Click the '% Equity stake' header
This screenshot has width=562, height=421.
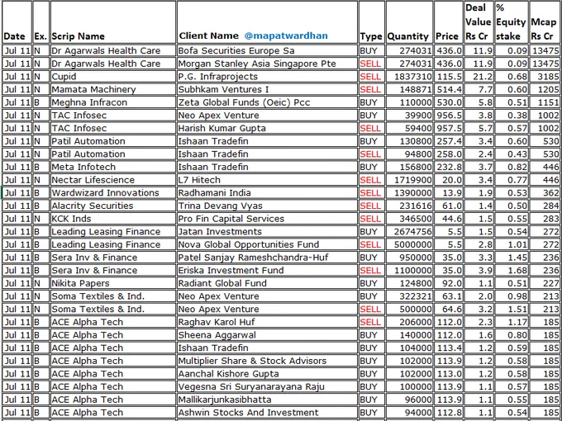[511, 21]
